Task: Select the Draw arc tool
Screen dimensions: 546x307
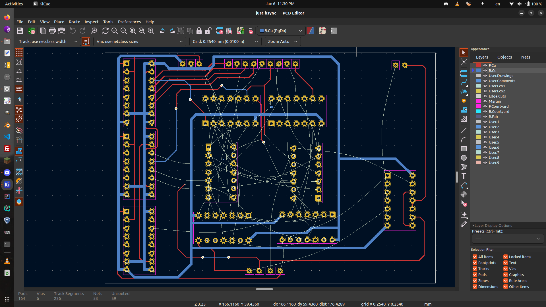Action: (x=464, y=140)
